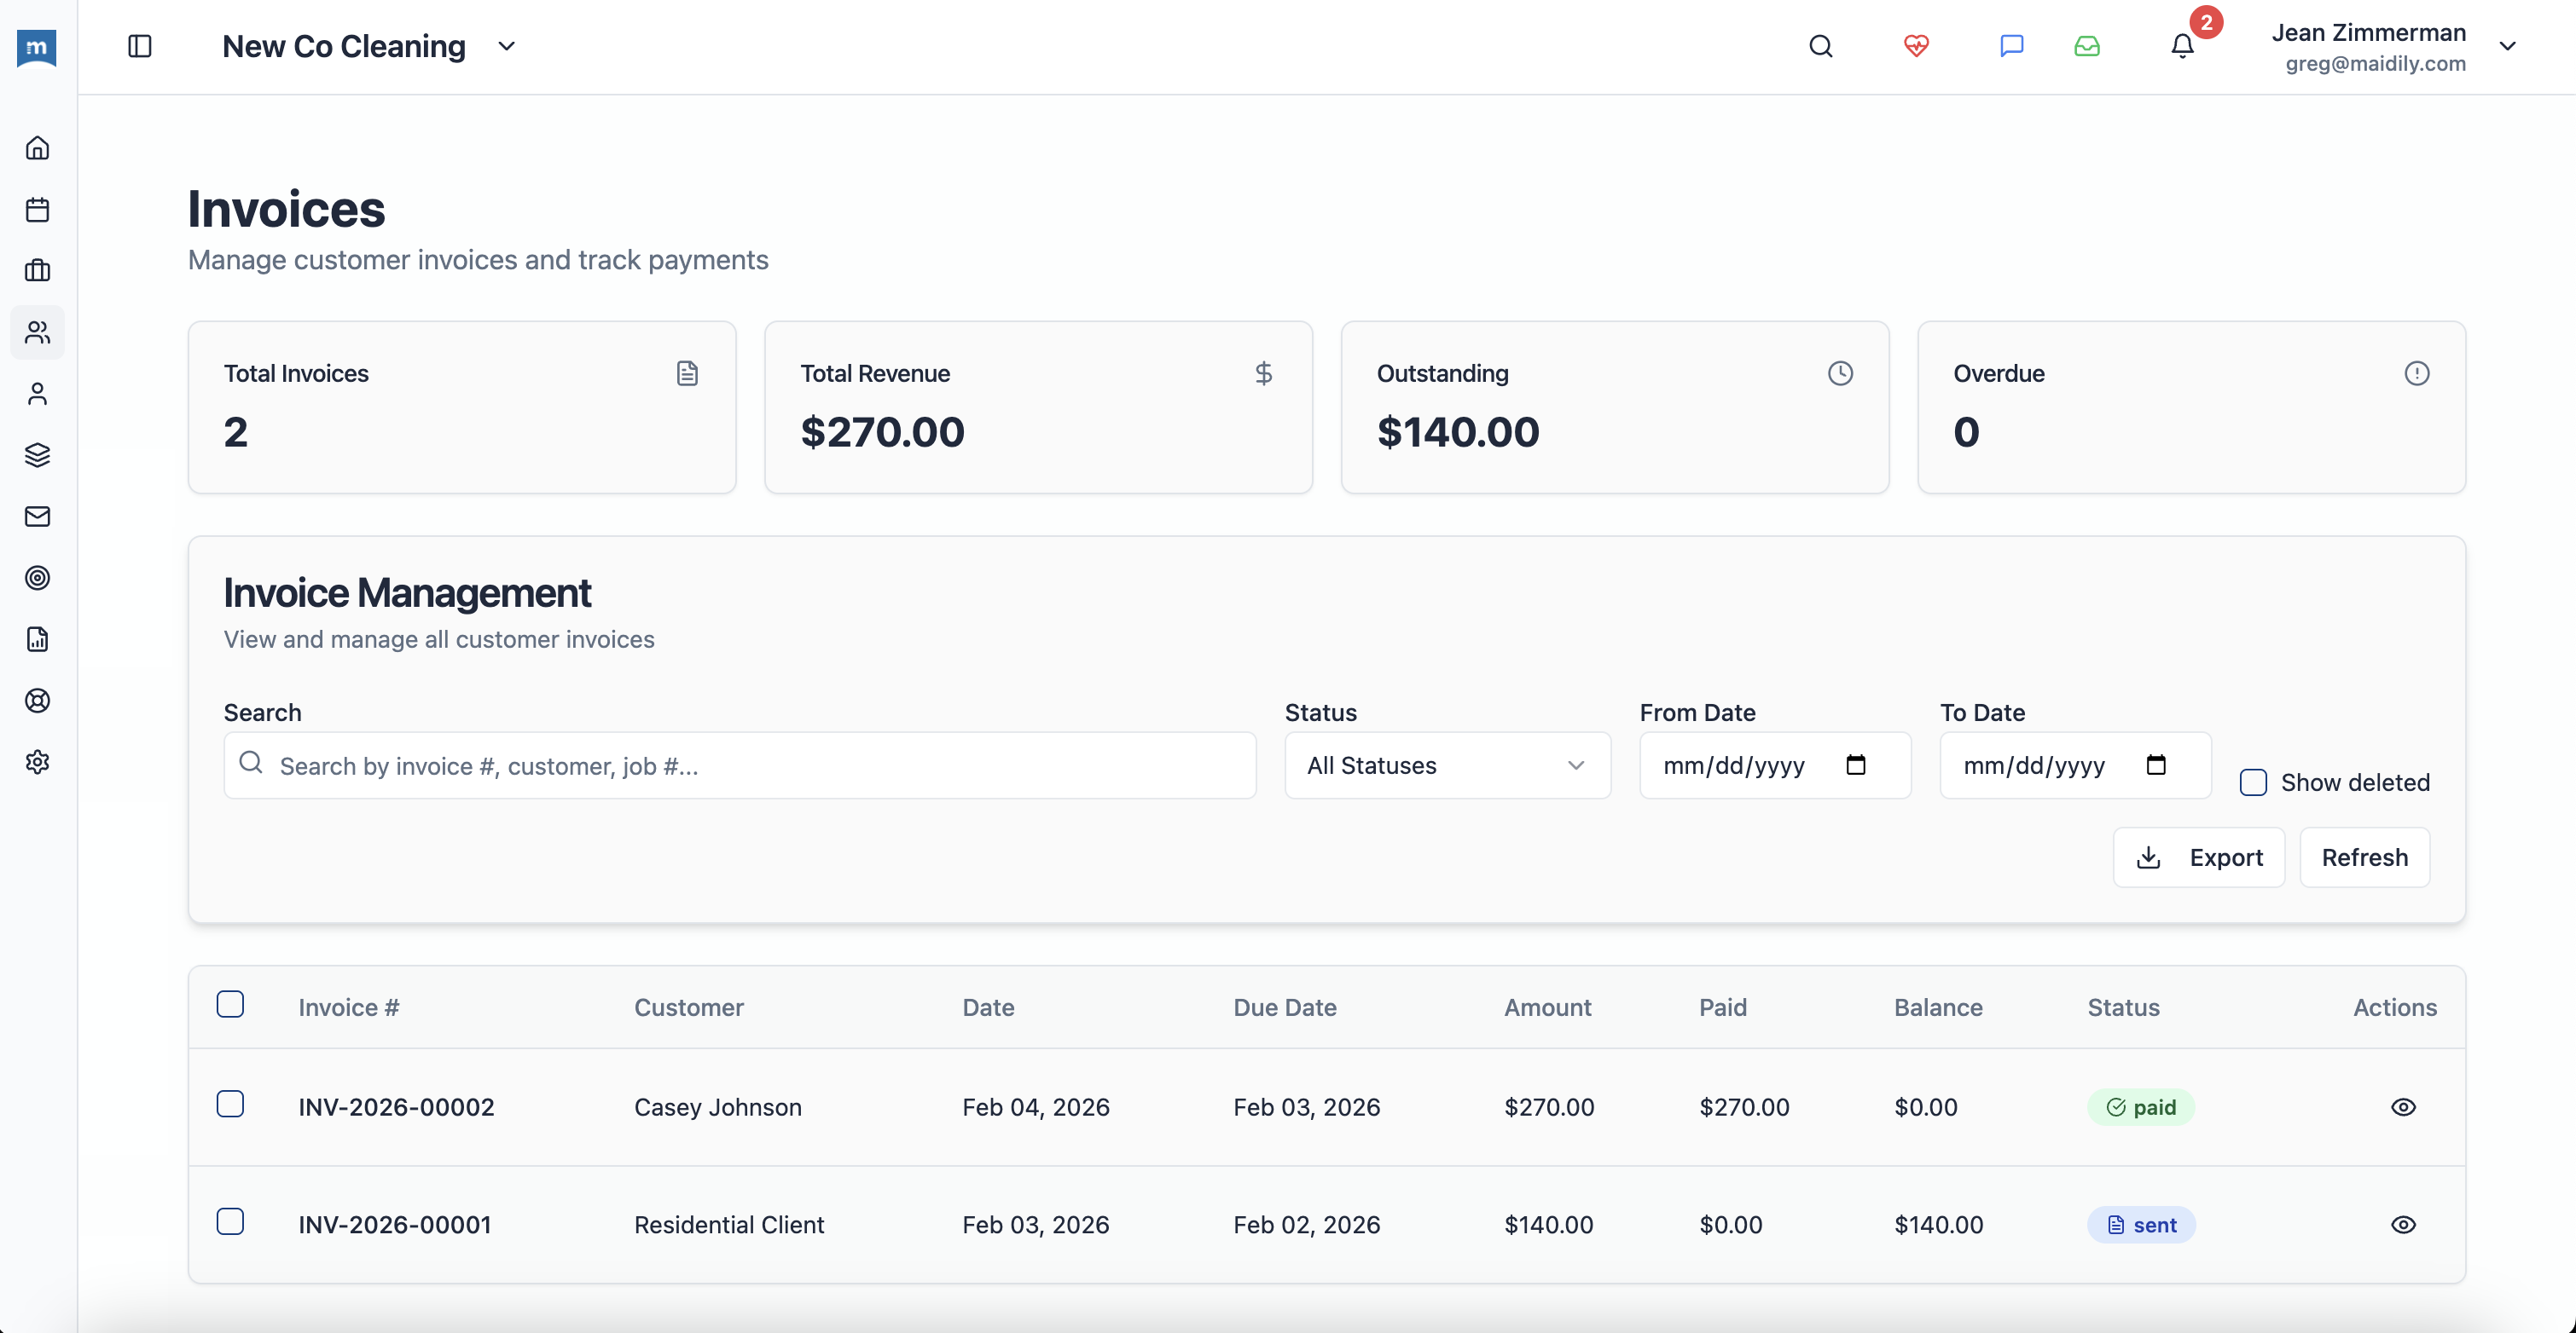Toggle the sidebar panel icon
2576x1333 pixels.
[x=140, y=46]
